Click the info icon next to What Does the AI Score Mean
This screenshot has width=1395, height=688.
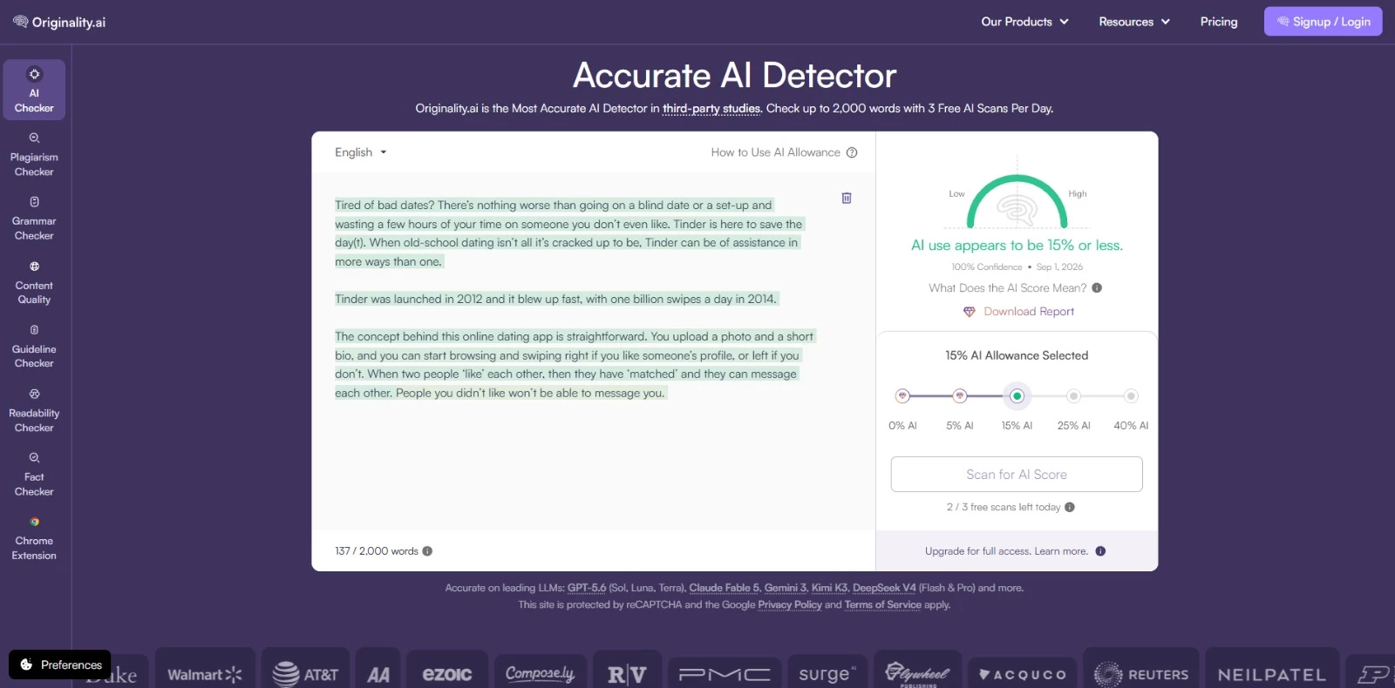1097,287
